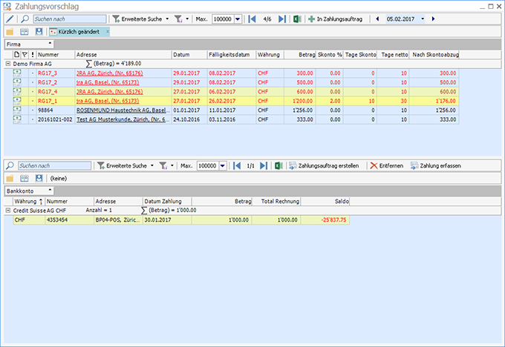
Task: Click the payment icon of row RG17_1
Action: pyautogui.click(x=17, y=101)
